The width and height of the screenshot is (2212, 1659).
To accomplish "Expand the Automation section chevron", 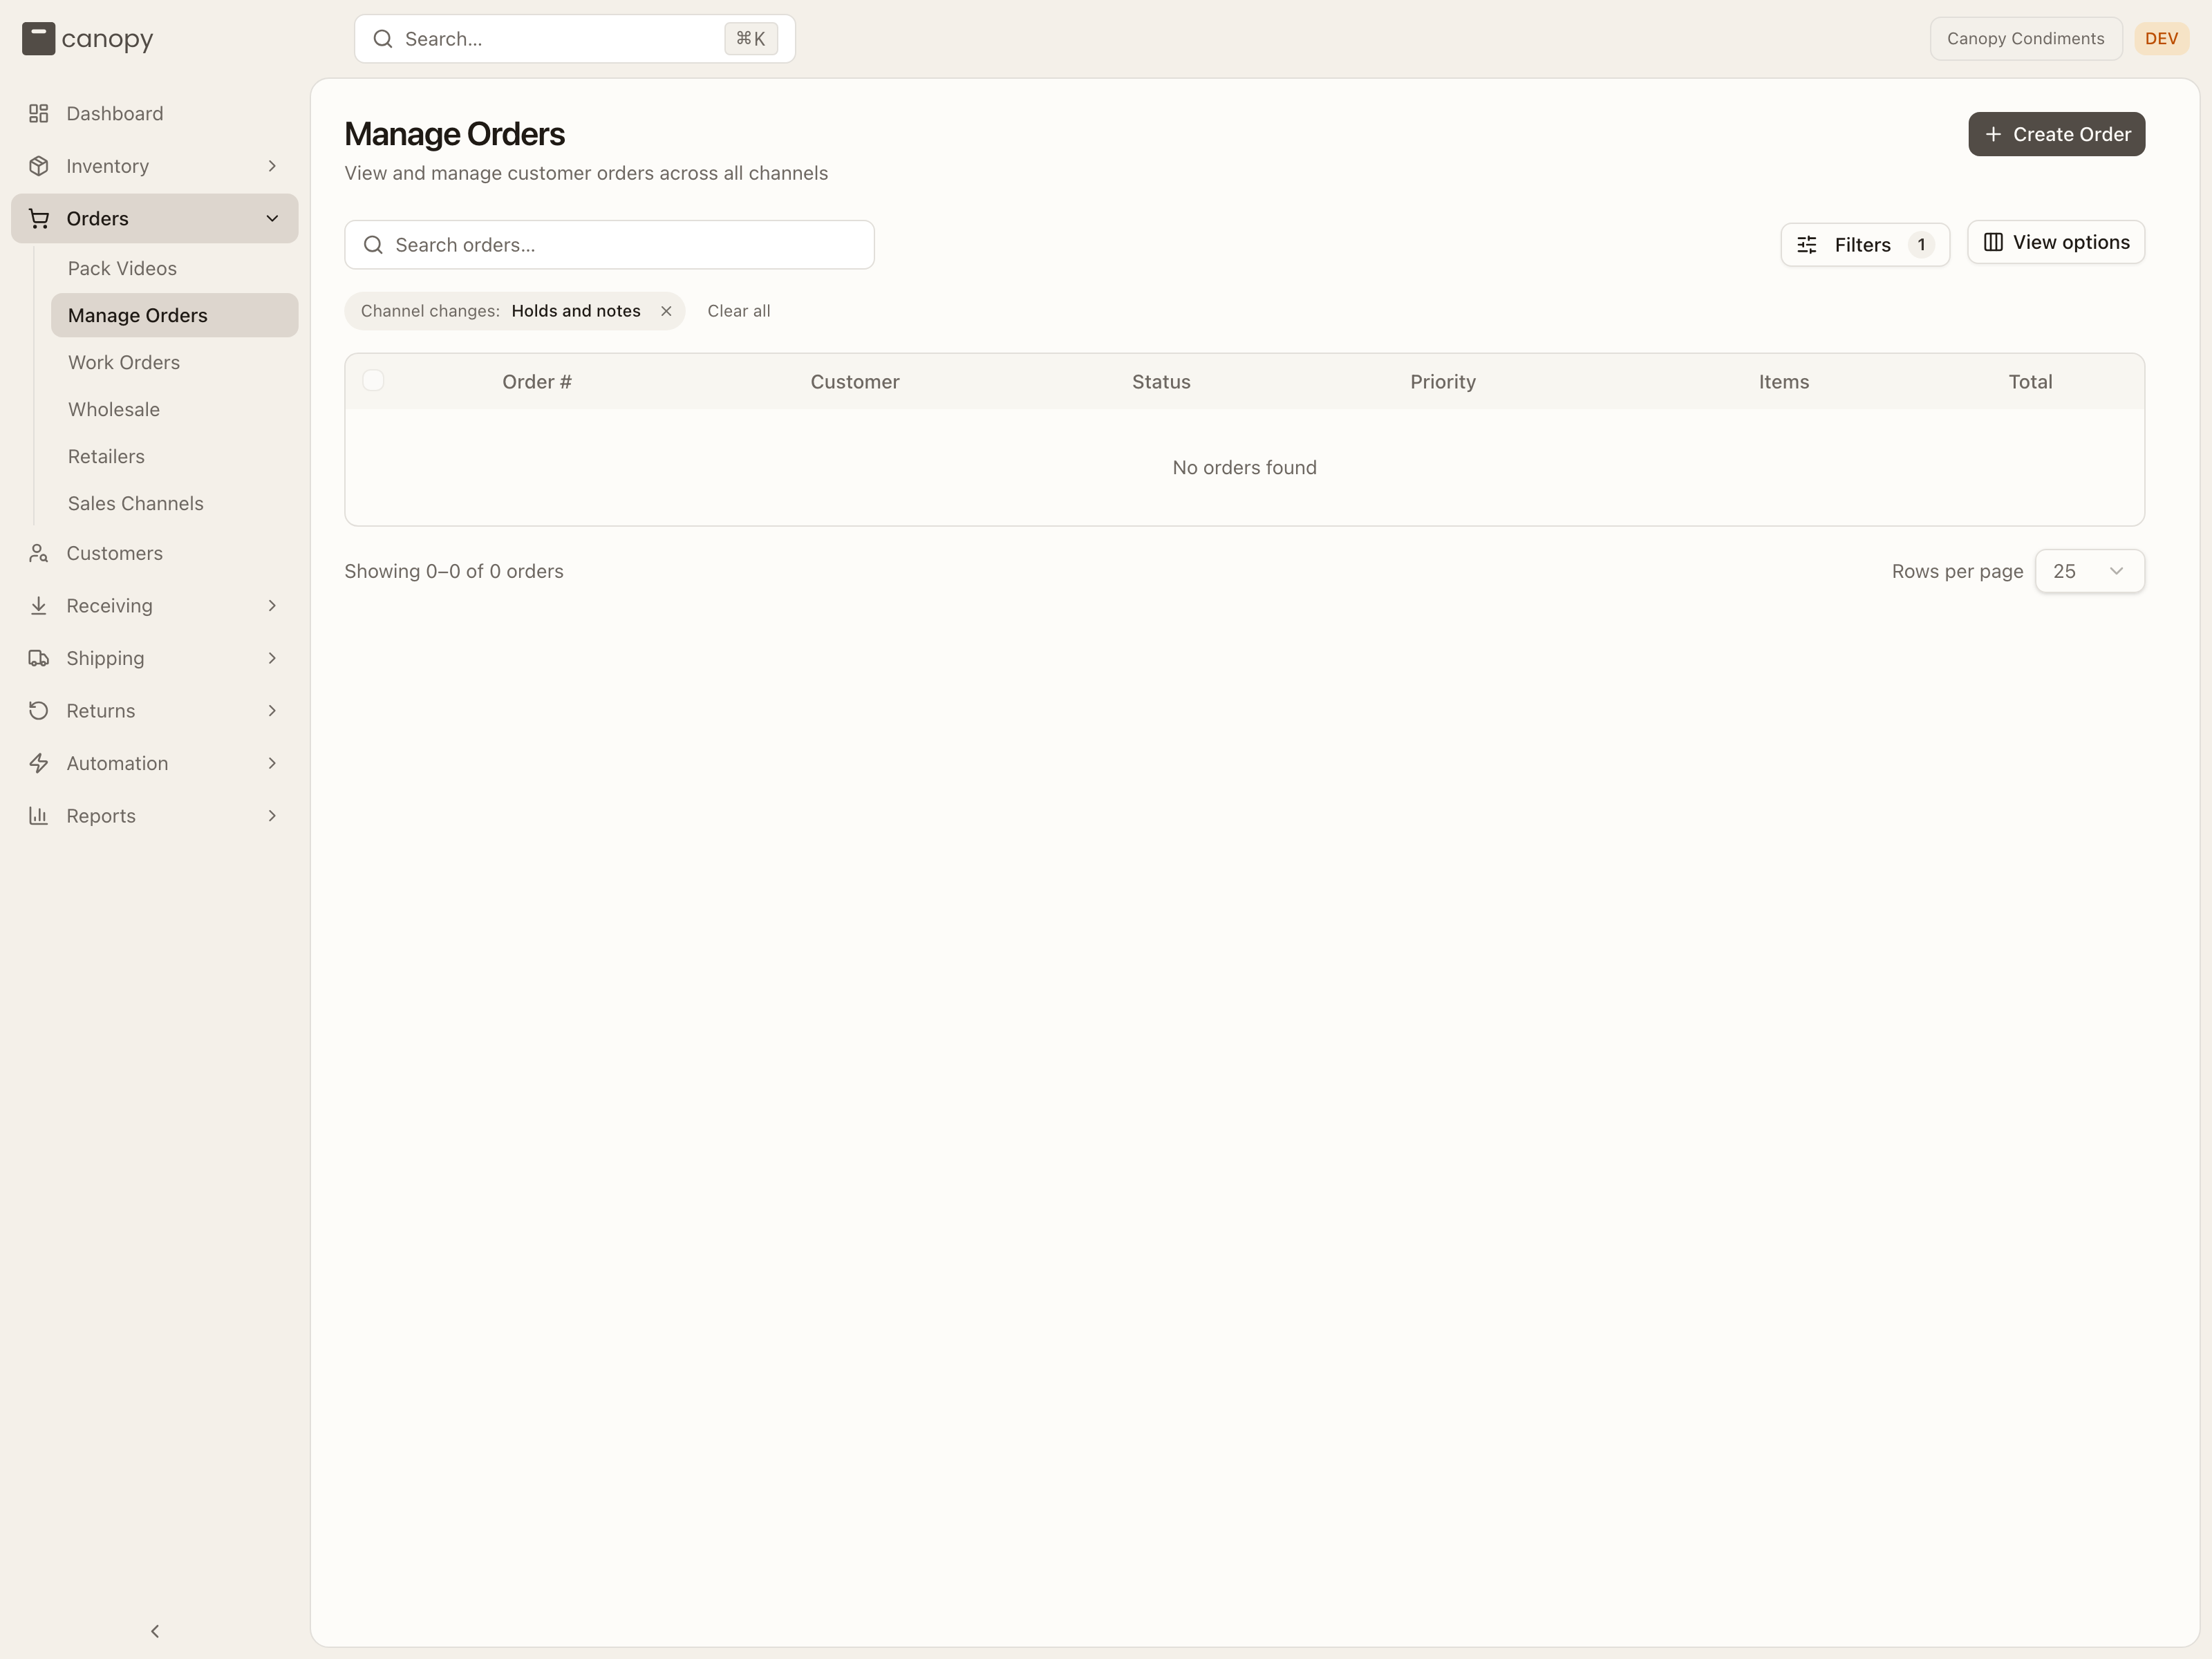I will (272, 763).
